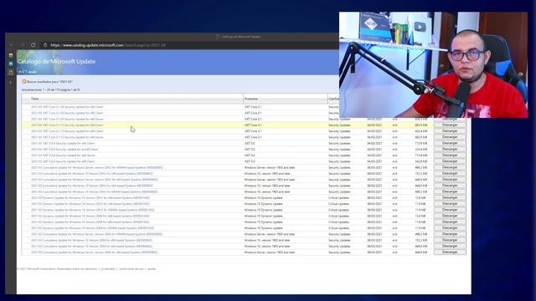Click the webcam video overlay
Screen dimensions: 536x301
(433, 65)
